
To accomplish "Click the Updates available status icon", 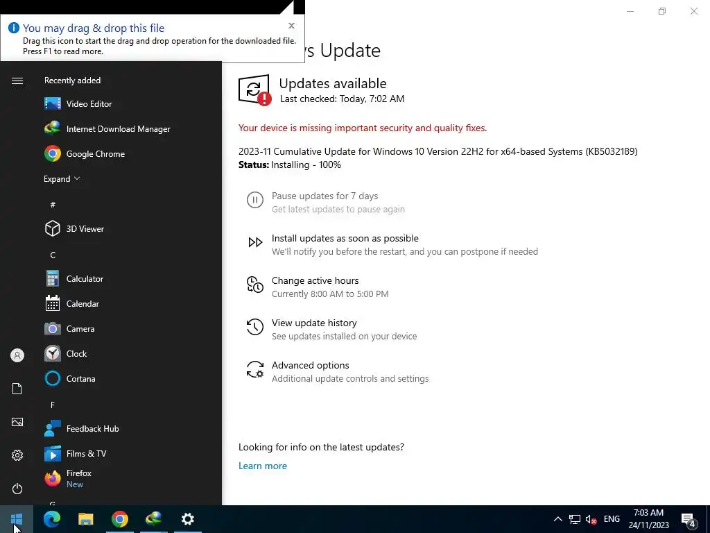I will 254,90.
